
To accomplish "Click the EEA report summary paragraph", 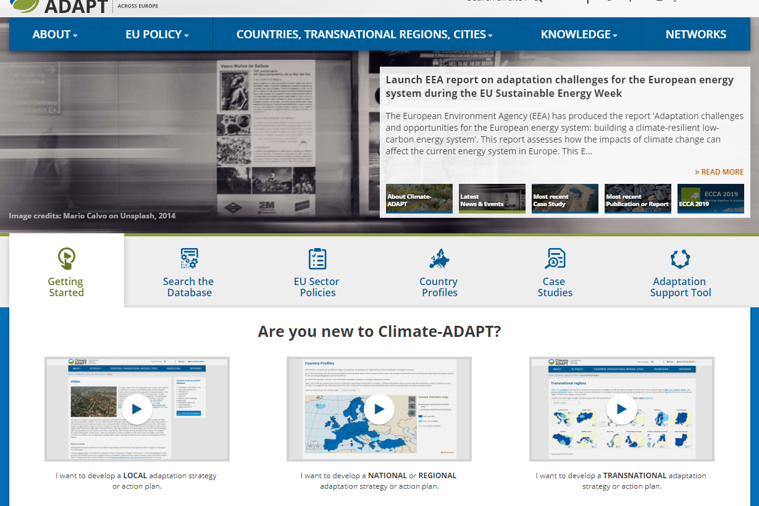I will pos(564,134).
